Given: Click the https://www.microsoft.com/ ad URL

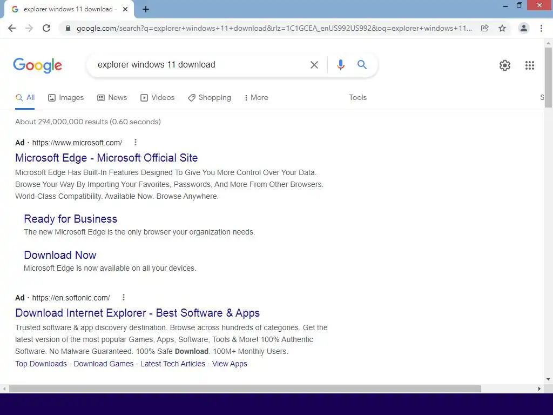Looking at the screenshot, I should (77, 143).
